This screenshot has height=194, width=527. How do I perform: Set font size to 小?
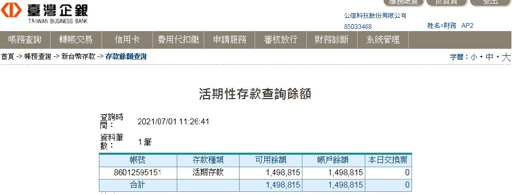474,57
